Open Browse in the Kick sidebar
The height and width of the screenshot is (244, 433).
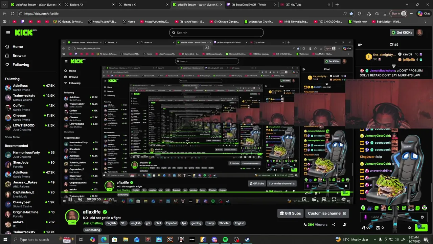coord(16,56)
